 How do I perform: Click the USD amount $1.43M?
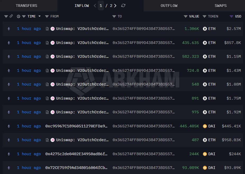point(234,71)
